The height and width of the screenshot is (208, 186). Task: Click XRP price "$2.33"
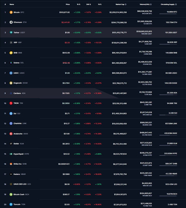point(67,42)
